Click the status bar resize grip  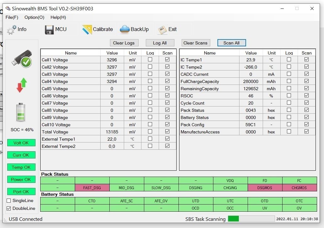pyautogui.click(x=5, y=220)
